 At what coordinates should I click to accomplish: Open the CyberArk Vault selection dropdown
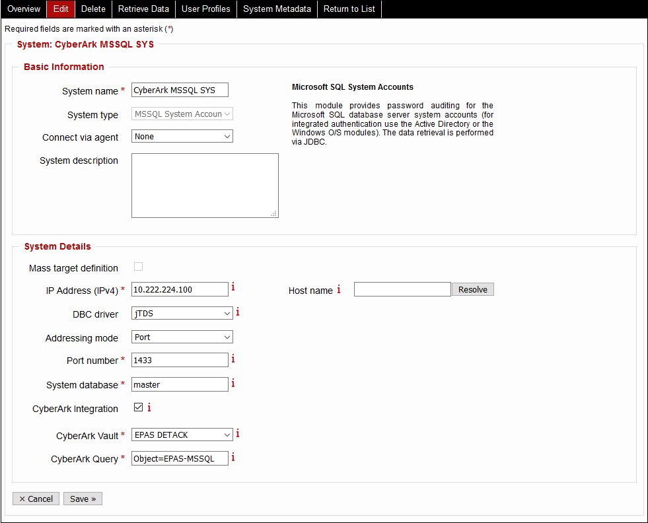[182, 435]
